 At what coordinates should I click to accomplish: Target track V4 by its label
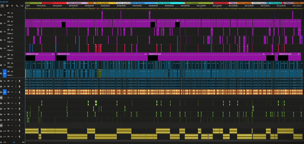5,48
